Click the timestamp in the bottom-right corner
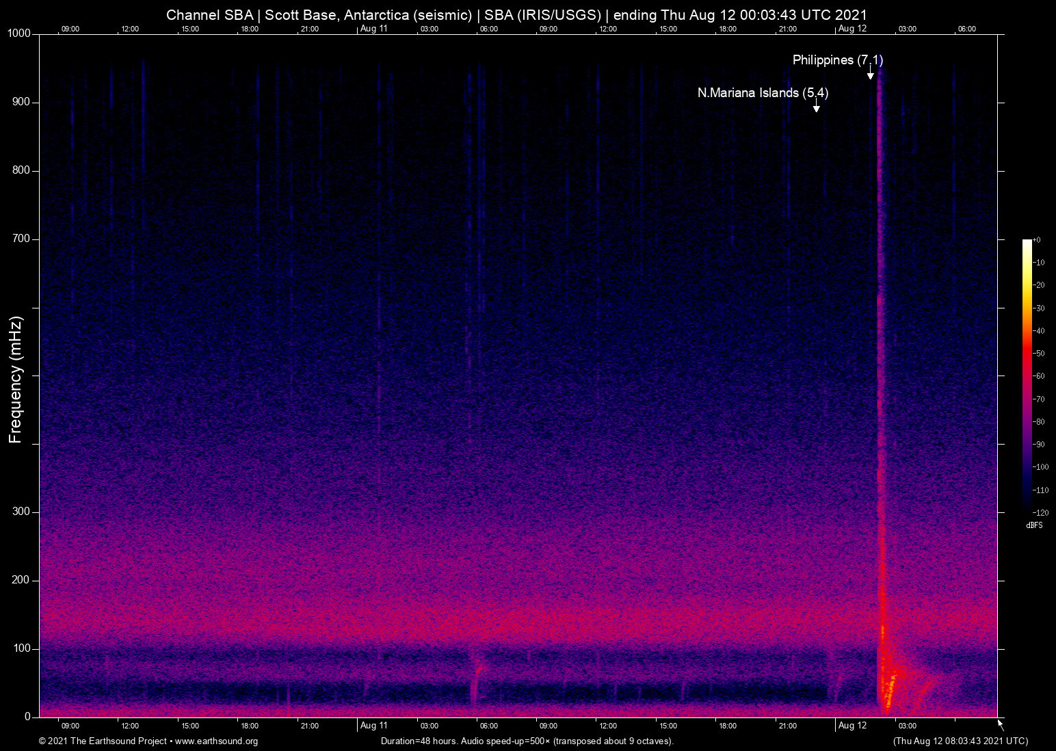Screen dimensions: 1056x751 pos(960,741)
